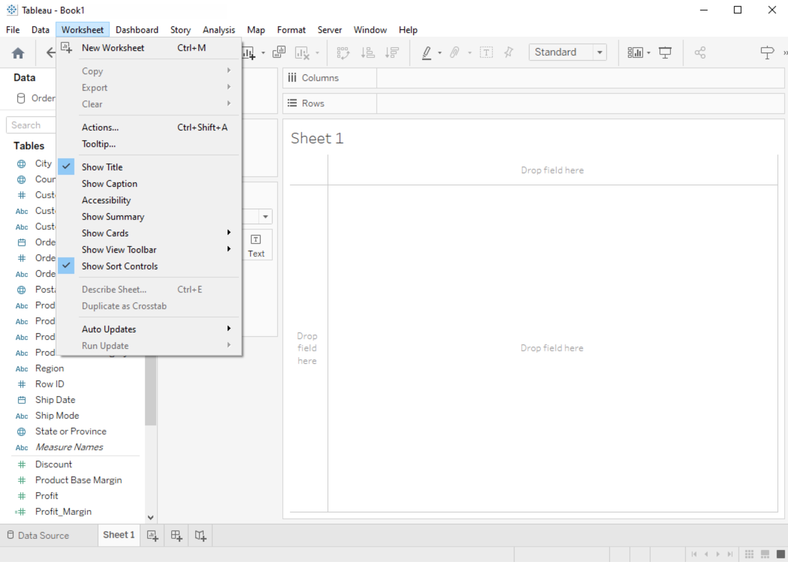Select the Sheet 1 tab
Viewport: 788px width, 562px height.
point(119,535)
